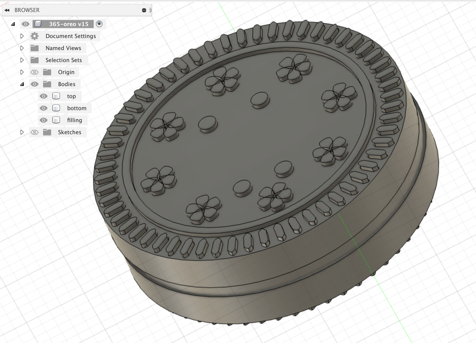Activate component radio button on 365-oreo v15
This screenshot has width=476, height=343.
click(99, 24)
